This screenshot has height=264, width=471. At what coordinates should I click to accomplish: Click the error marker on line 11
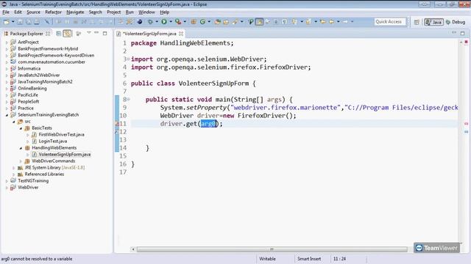point(118,124)
